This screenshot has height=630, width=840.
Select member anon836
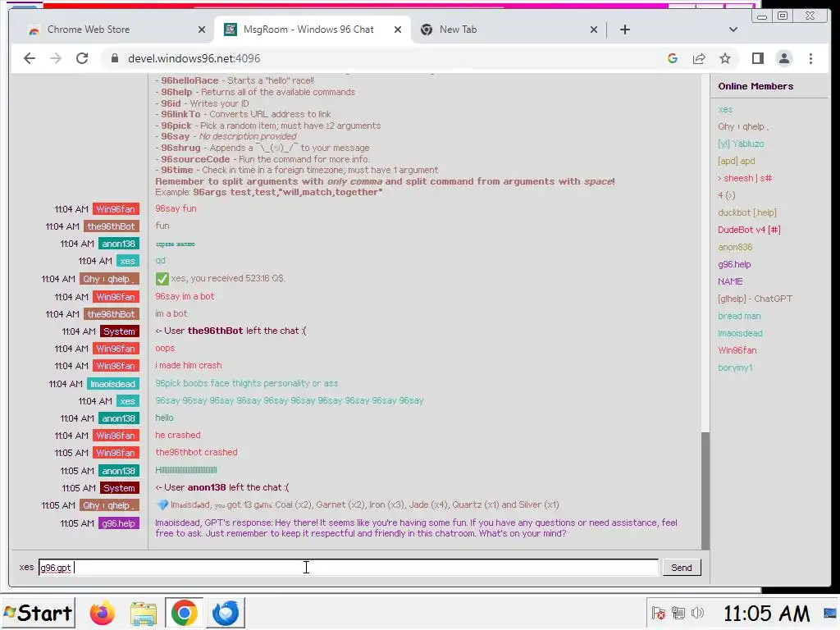pos(735,247)
